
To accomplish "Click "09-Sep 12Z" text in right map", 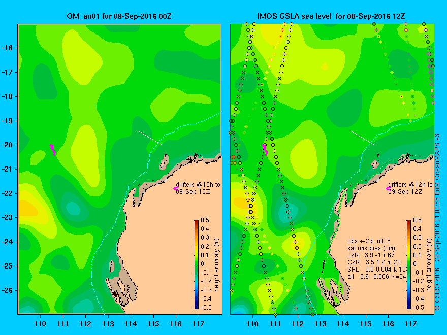I will [405, 192].
